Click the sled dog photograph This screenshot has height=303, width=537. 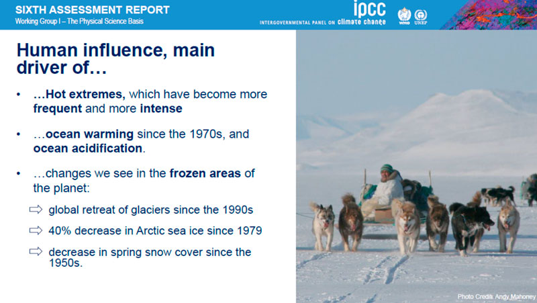coord(416,166)
